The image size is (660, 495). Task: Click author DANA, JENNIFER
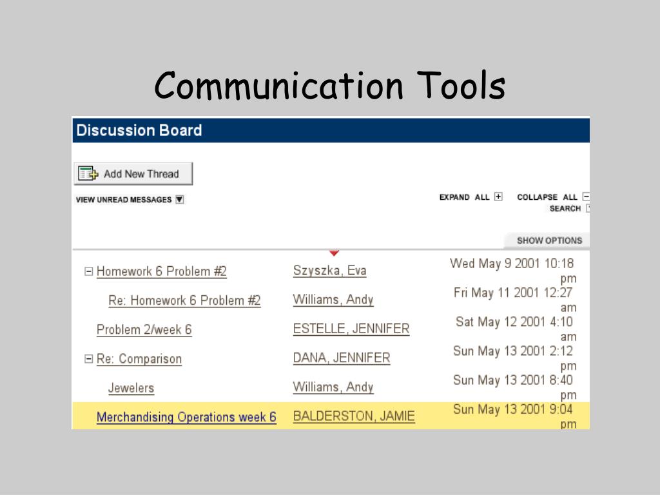click(x=342, y=358)
